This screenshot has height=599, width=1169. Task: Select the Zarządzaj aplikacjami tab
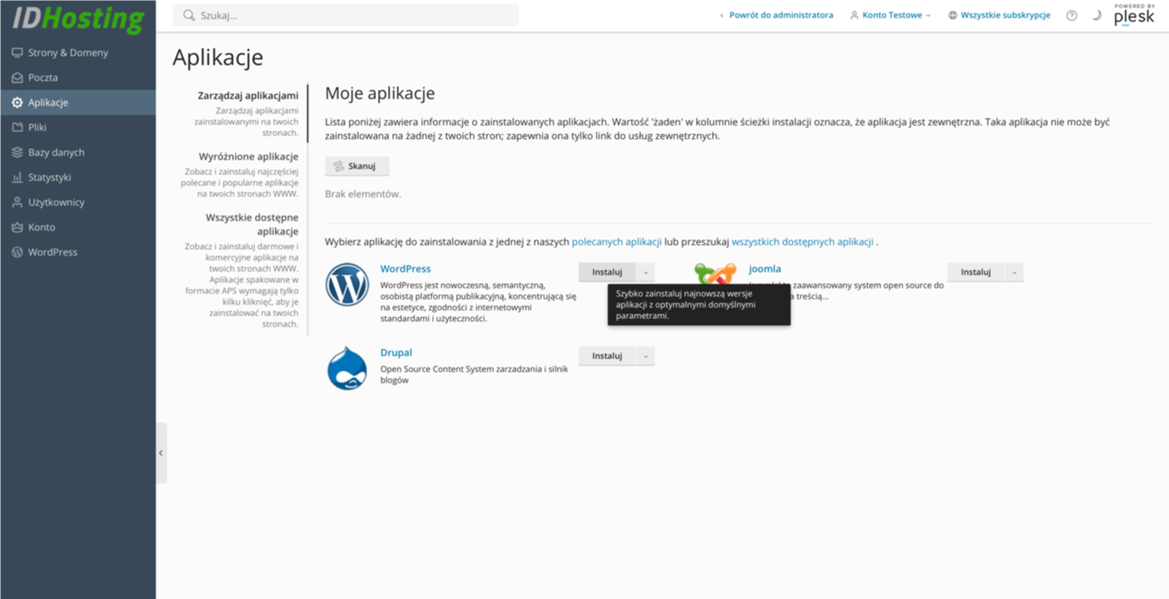[x=247, y=95]
